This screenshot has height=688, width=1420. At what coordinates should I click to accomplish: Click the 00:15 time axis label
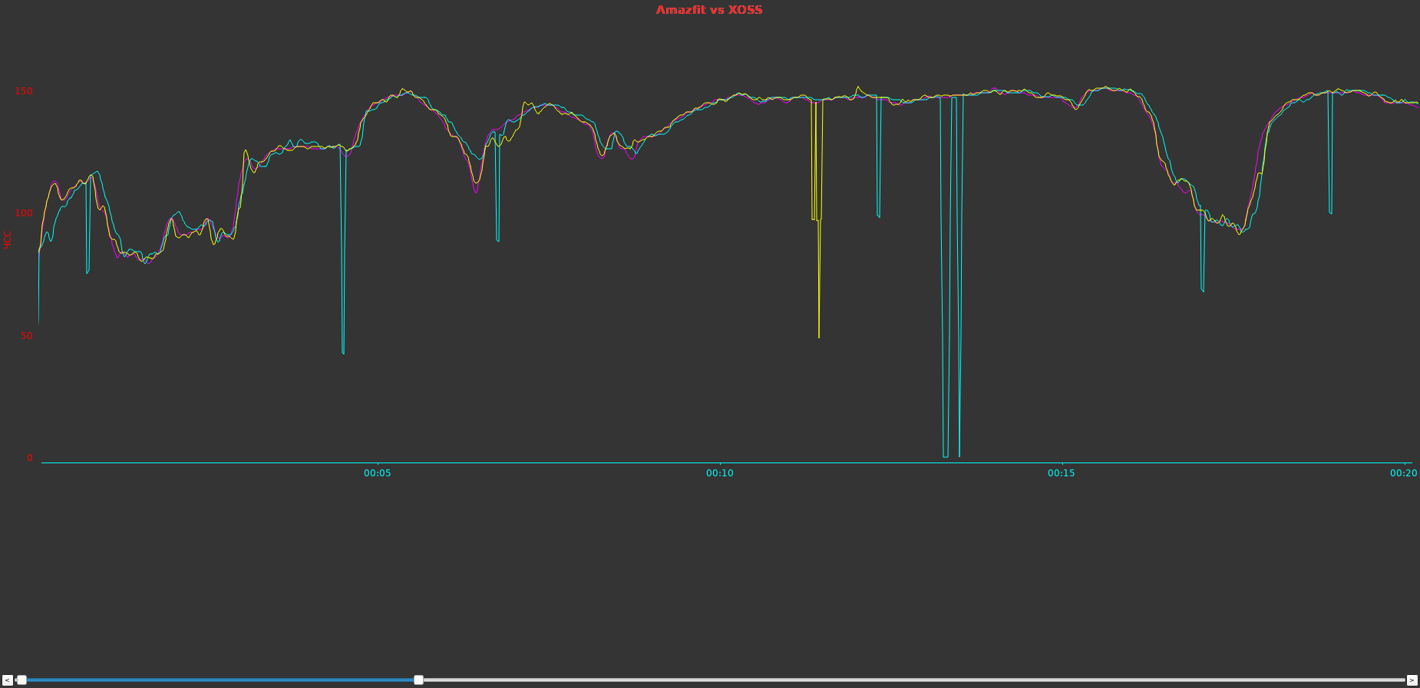(1062, 473)
